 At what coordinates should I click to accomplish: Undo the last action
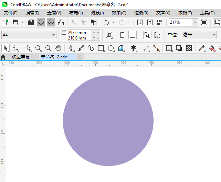[x=106, y=22]
